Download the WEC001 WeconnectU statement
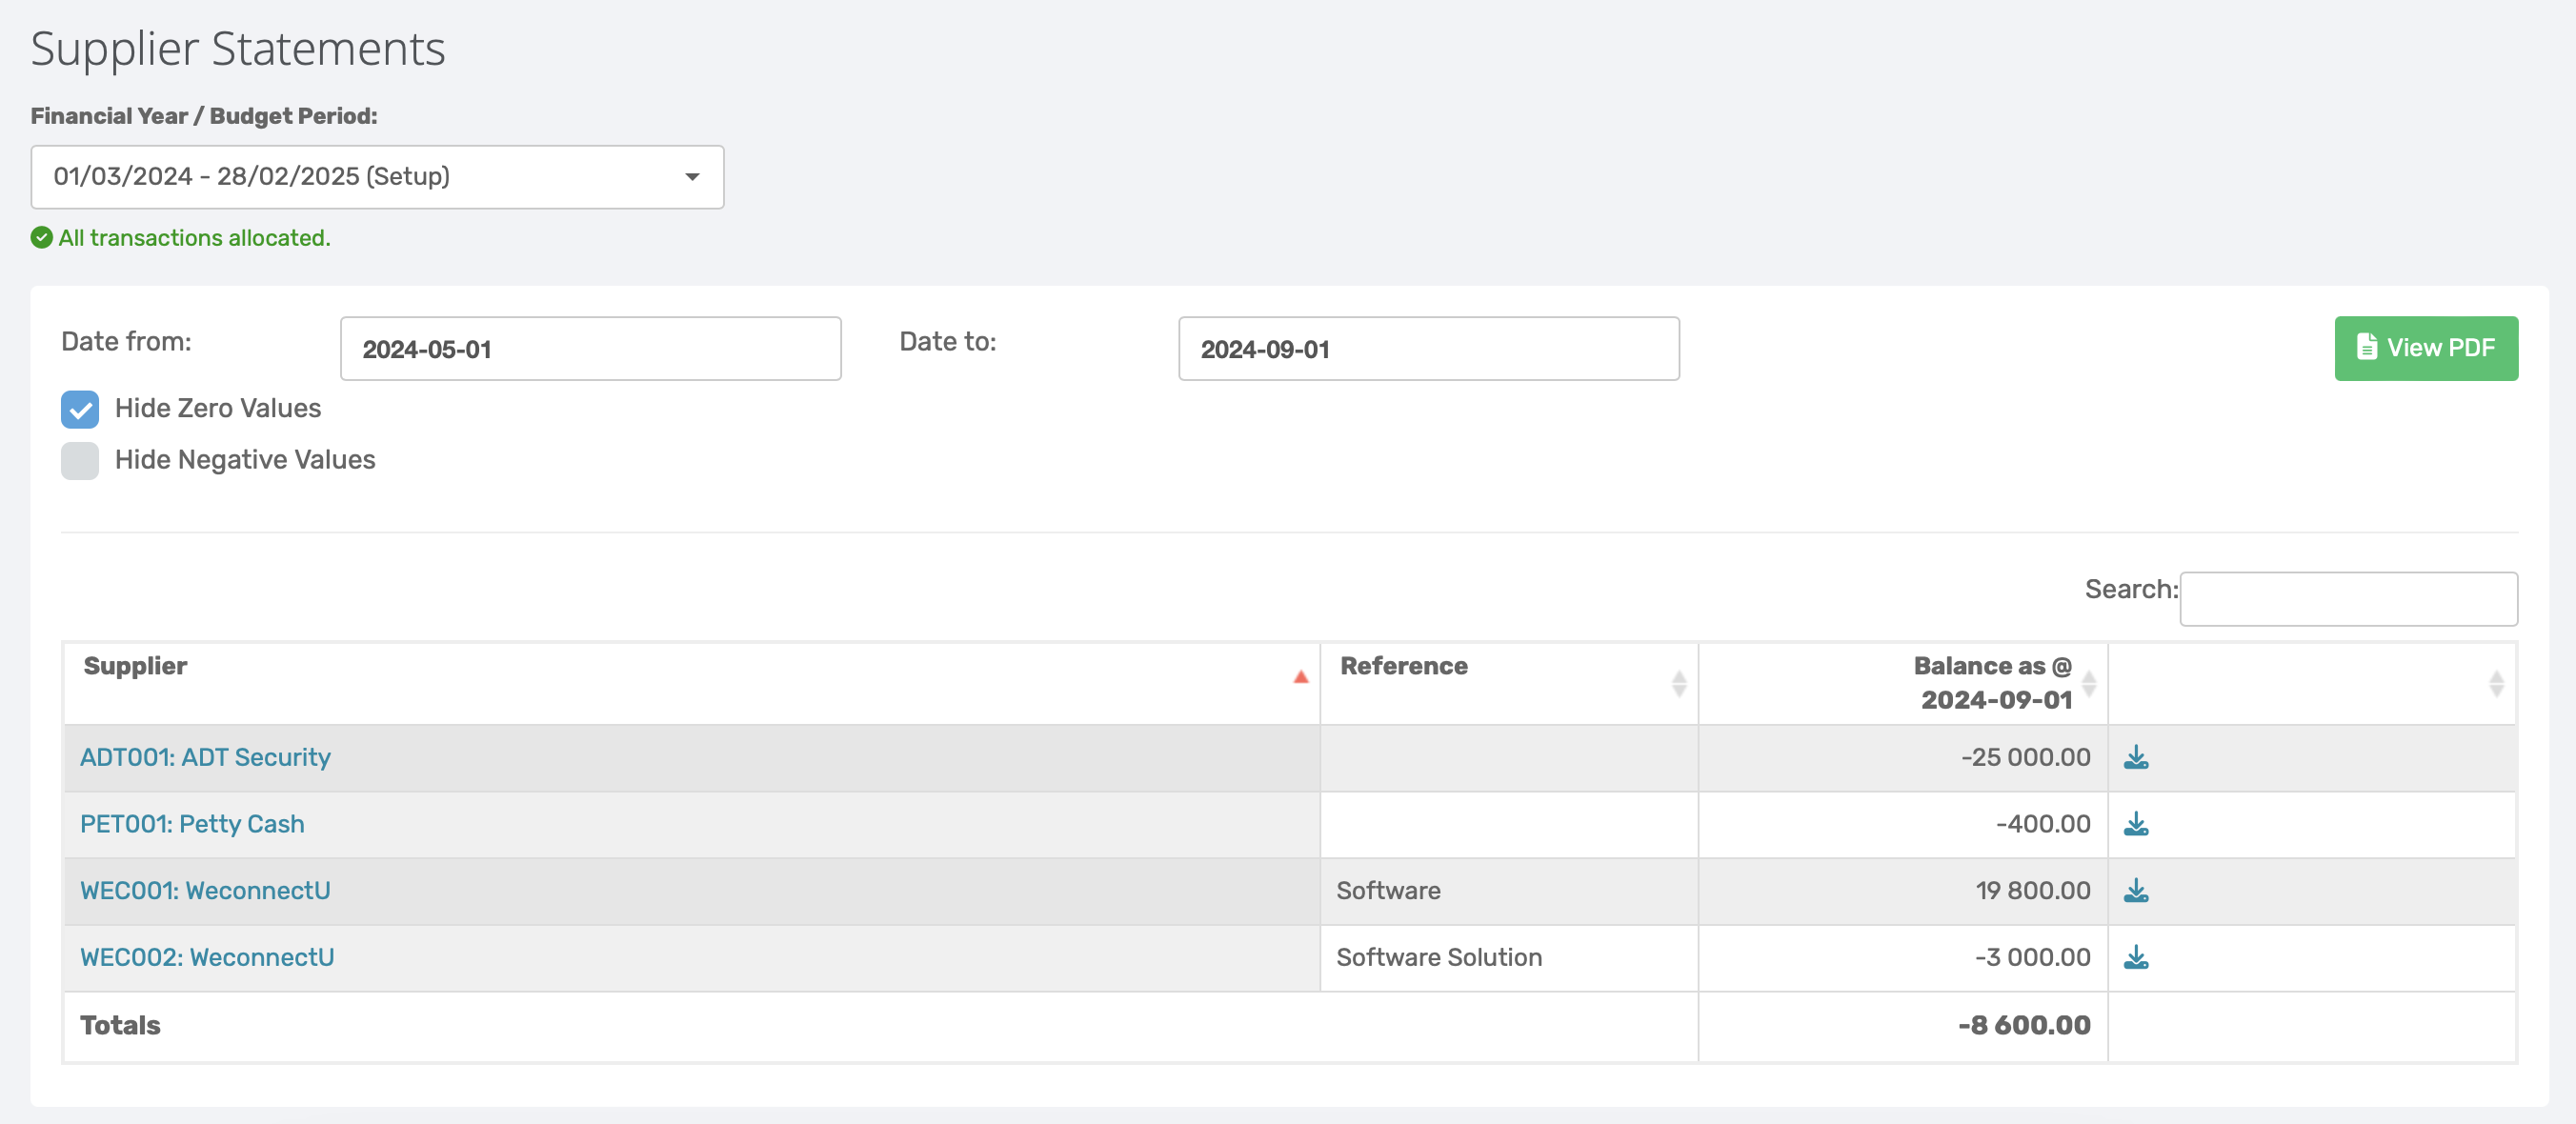 pos(2135,890)
